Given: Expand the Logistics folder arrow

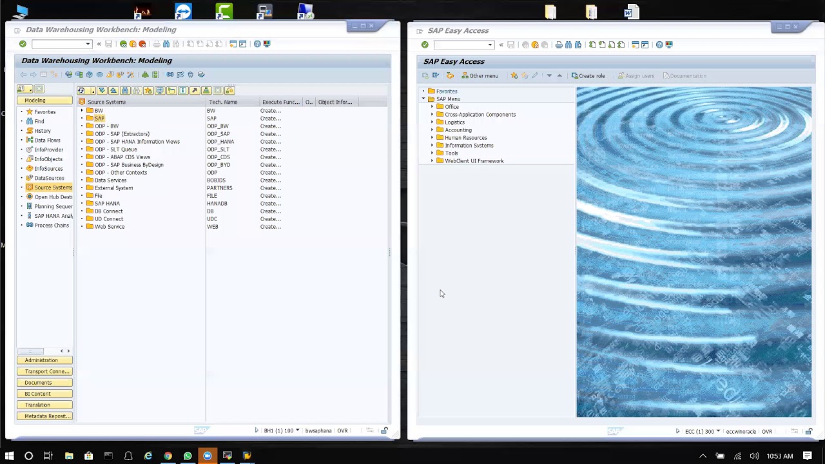Looking at the screenshot, I should [x=432, y=122].
